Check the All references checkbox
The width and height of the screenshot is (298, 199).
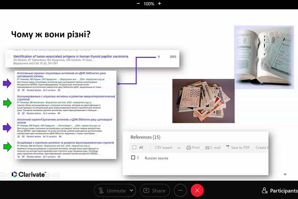(x=134, y=148)
